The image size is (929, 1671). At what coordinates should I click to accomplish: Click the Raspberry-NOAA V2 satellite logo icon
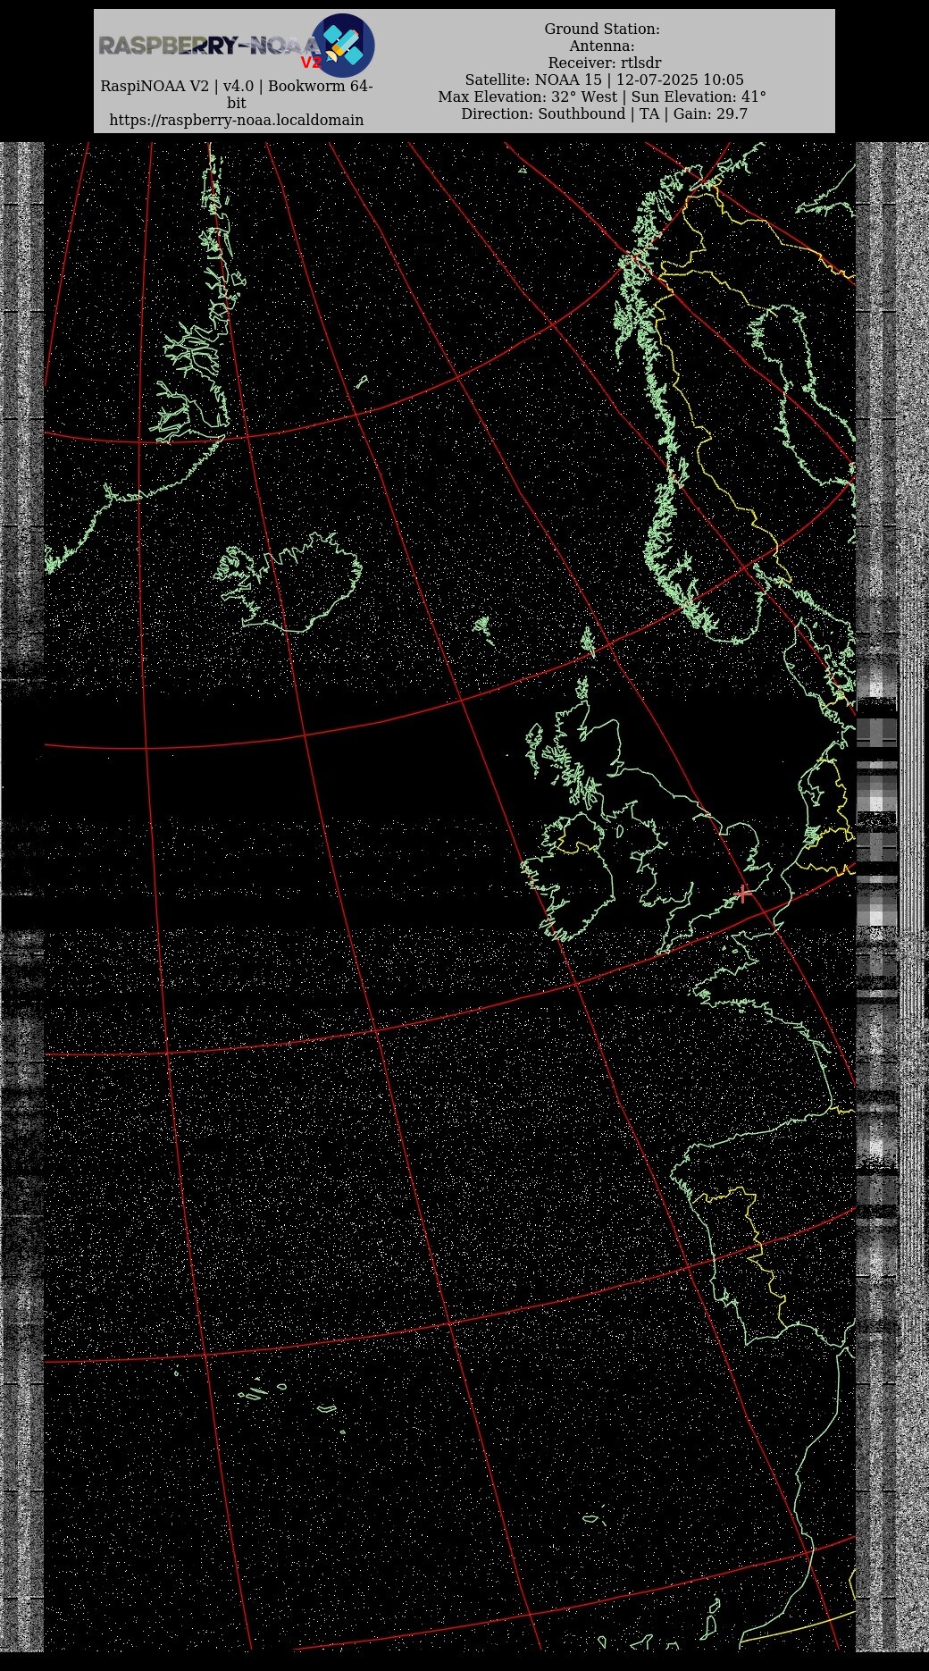[343, 46]
